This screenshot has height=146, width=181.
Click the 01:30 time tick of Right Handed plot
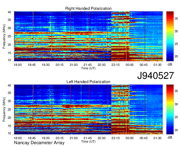tap(158, 65)
